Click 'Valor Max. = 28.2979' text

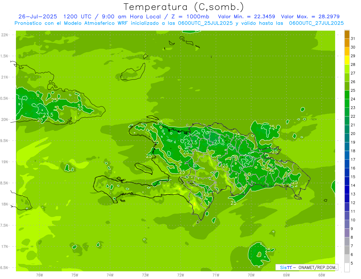point(310,17)
